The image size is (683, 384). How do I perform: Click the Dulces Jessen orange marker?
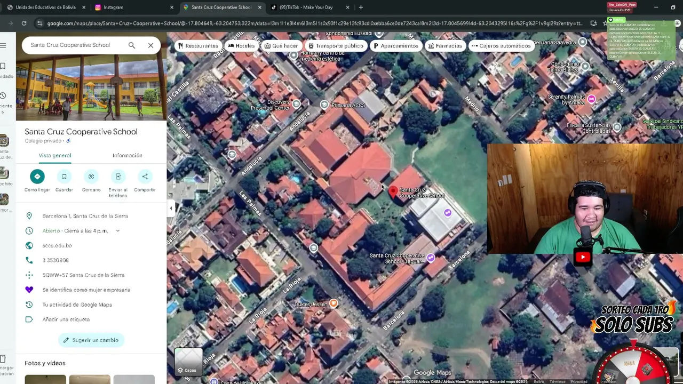[333, 303]
